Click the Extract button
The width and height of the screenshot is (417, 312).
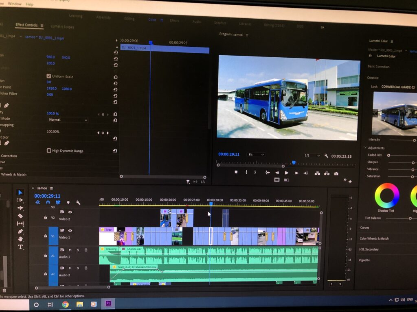327,173
